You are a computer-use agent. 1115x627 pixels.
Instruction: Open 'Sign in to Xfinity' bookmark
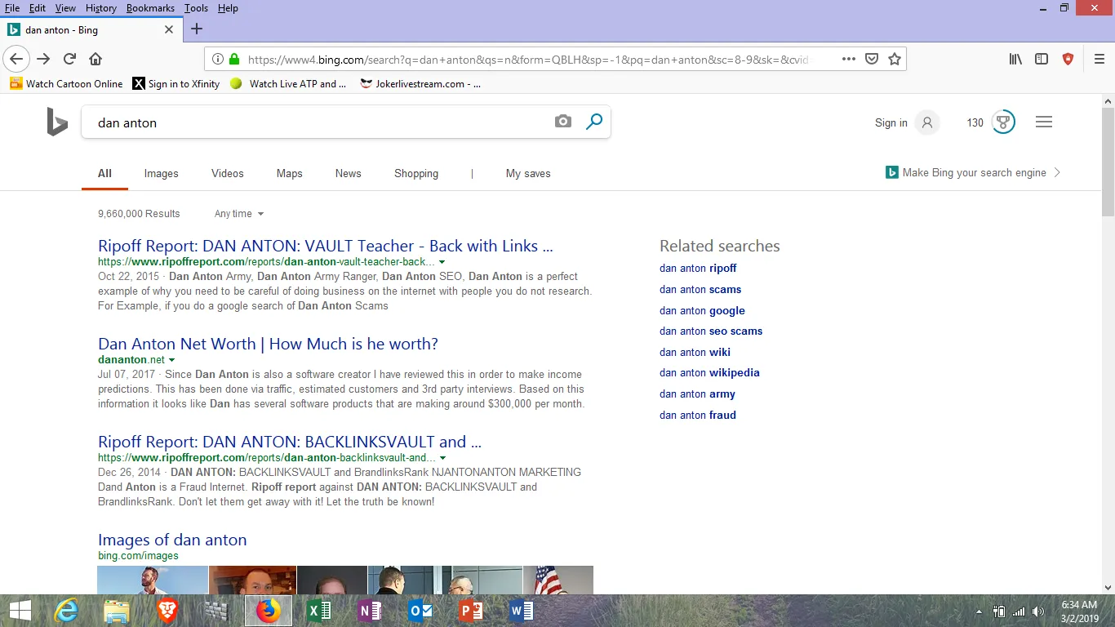click(x=176, y=83)
